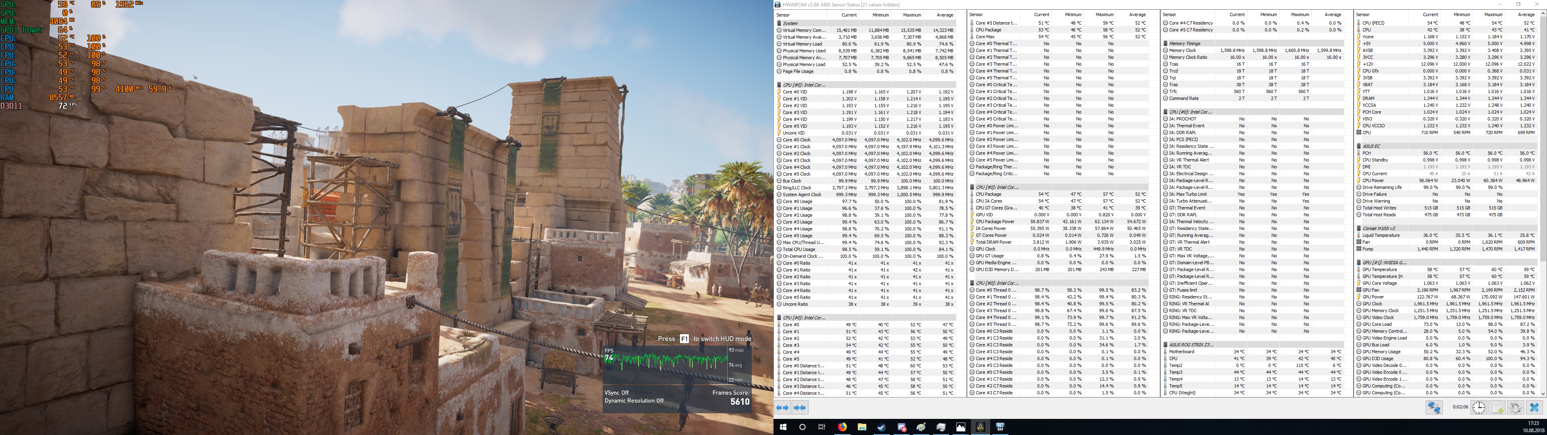Open Steam from the taskbar

881,427
